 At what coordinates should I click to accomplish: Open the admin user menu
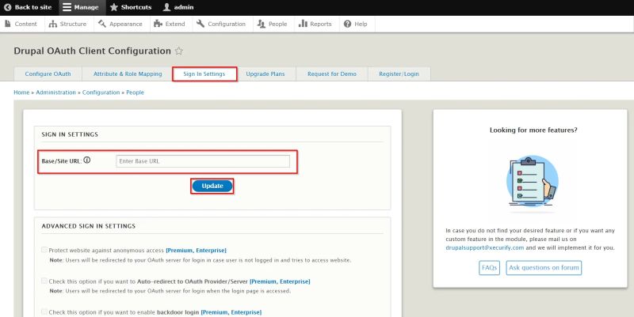178,7
